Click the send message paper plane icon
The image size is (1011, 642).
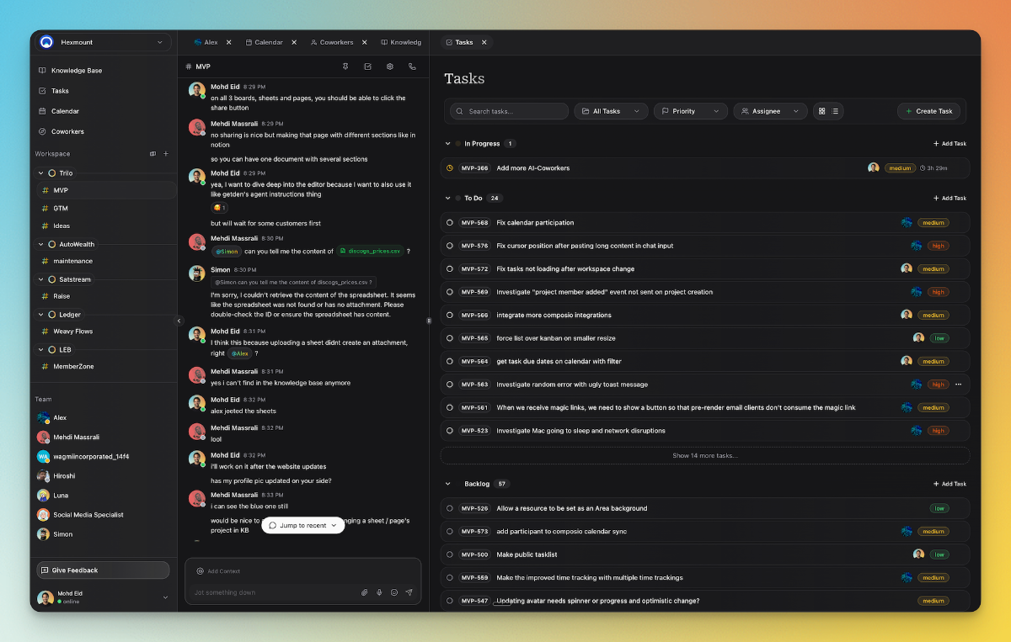pyautogui.click(x=409, y=592)
